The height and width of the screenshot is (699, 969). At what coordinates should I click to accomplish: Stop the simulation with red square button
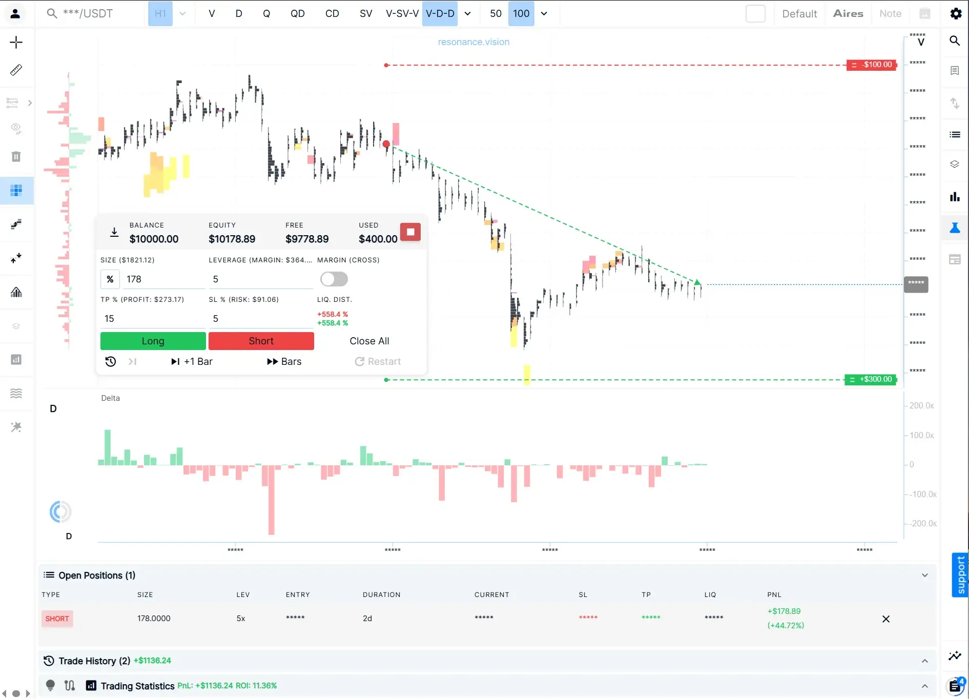(x=410, y=232)
